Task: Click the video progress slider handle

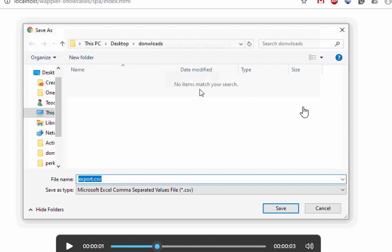Action: (157, 247)
